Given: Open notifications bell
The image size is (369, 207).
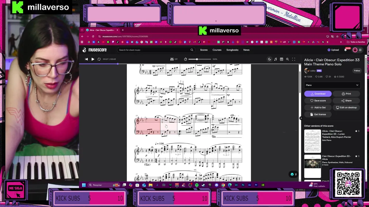Looking at the screenshot, I should [x=345, y=50].
